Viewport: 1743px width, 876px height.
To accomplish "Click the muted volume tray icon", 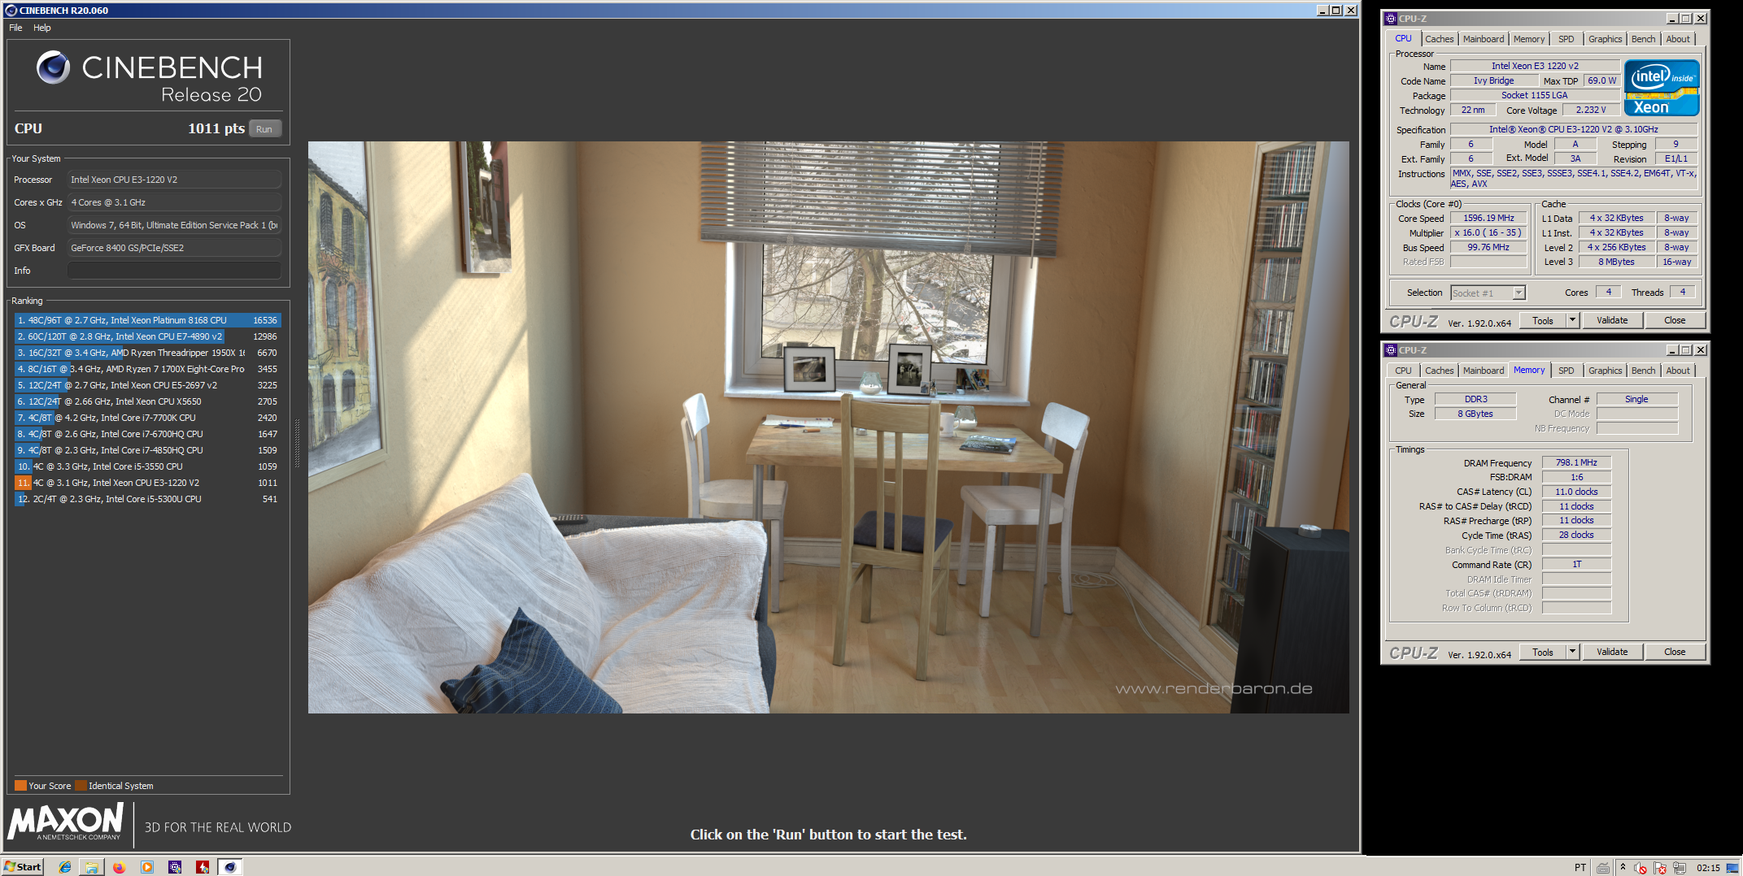I will coord(1641,868).
